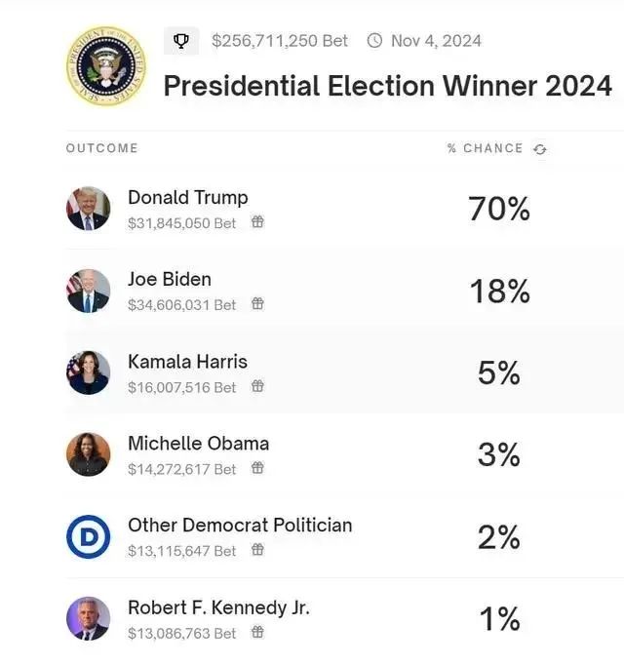Image resolution: width=624 pixels, height=665 pixels.
Task: Click Kamala Harris profile picture
Action: [x=88, y=372]
